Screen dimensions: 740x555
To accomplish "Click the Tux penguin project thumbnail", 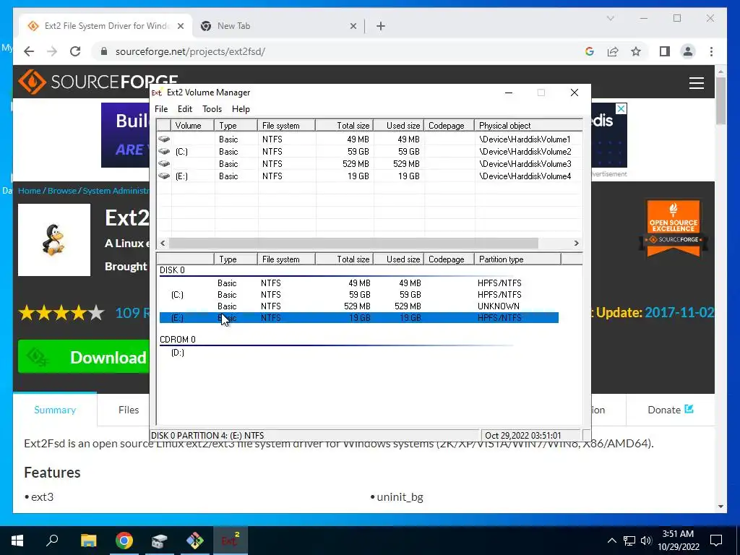I will coord(53,240).
